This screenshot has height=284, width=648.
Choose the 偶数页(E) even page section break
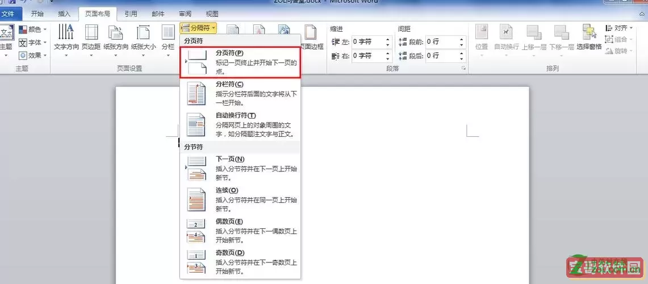(240, 231)
